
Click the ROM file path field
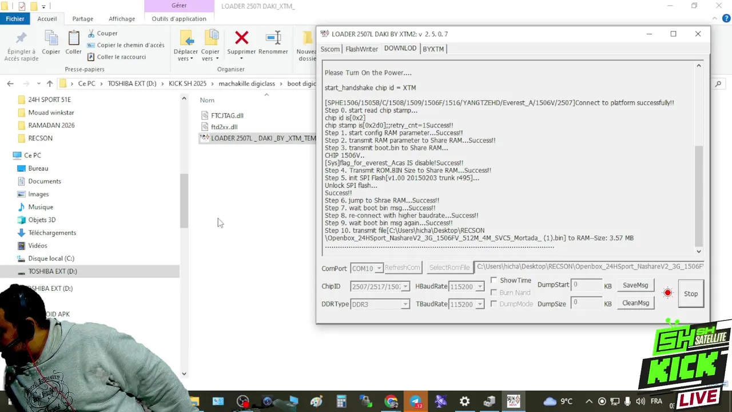590,267
